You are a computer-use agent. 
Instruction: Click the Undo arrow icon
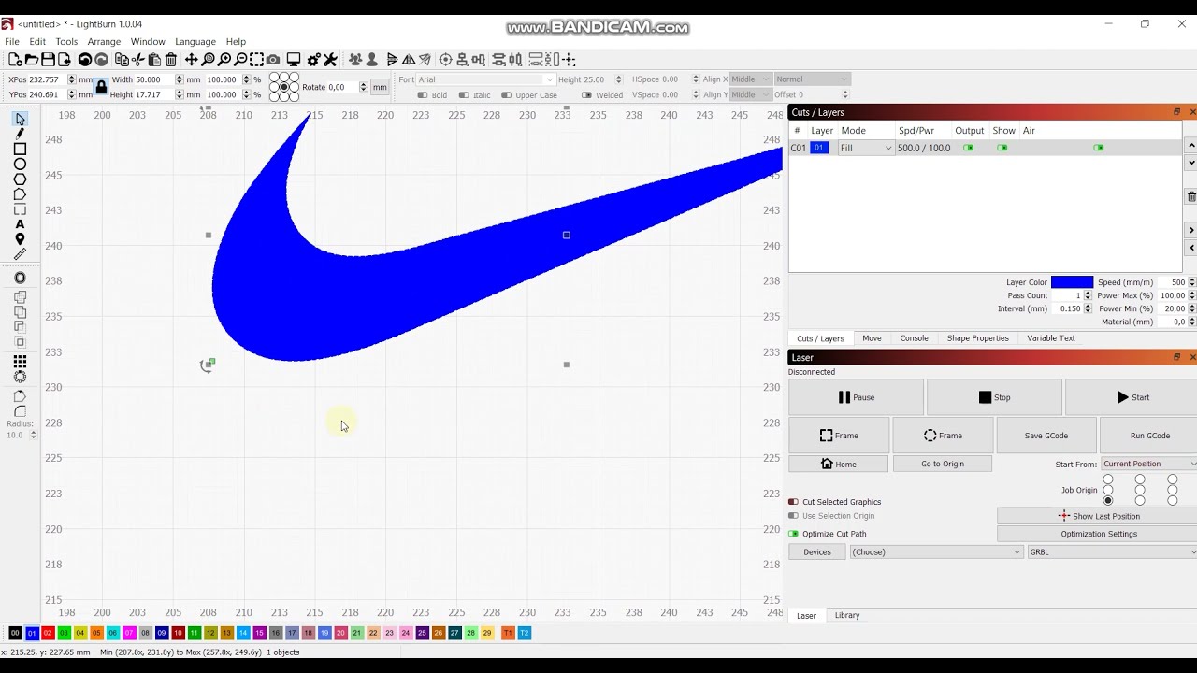pyautogui.click(x=84, y=60)
